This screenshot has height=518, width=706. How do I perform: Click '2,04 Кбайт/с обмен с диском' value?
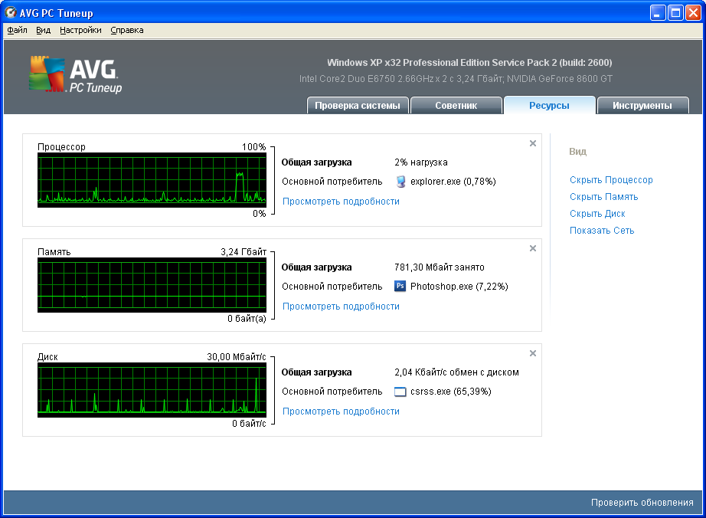[x=456, y=372]
